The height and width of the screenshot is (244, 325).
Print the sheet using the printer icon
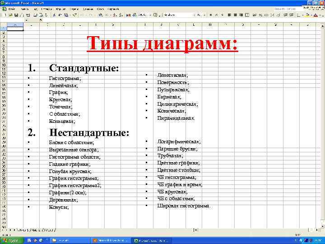35,15
